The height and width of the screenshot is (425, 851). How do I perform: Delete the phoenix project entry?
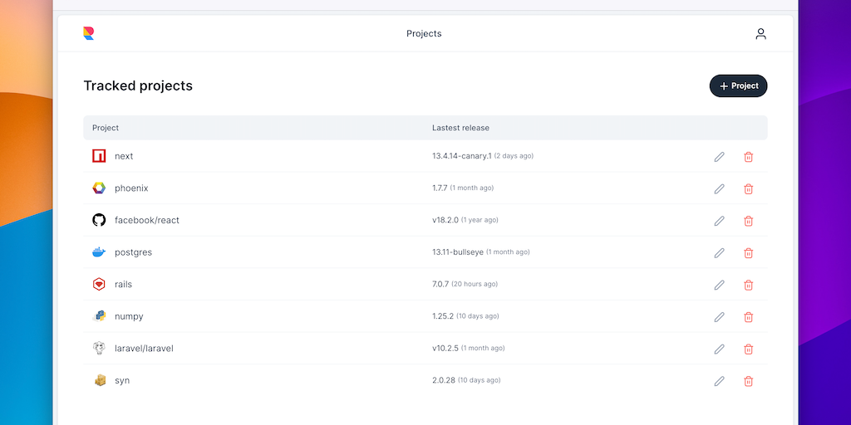pos(748,188)
